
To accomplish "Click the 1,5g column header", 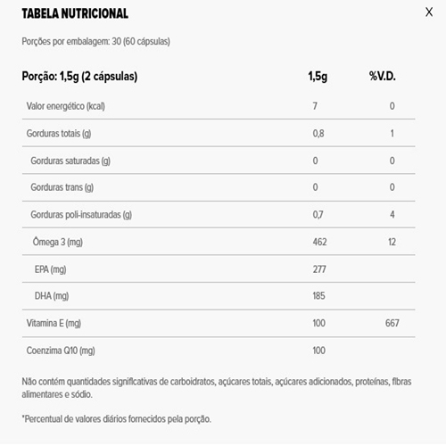I will pos(318,77).
